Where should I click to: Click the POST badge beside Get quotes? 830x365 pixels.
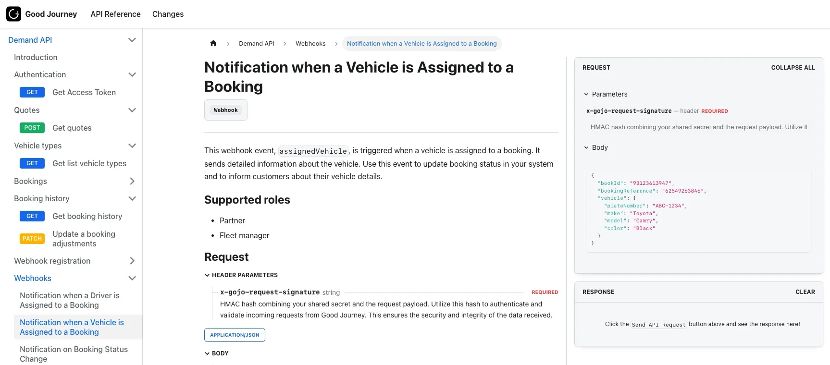click(x=32, y=128)
